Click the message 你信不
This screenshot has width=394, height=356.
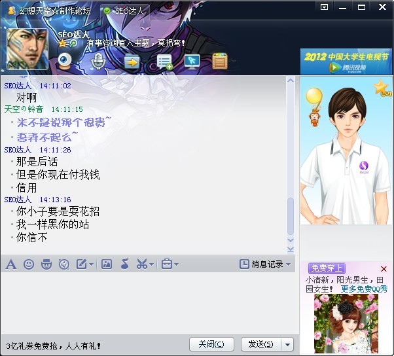[31, 238]
